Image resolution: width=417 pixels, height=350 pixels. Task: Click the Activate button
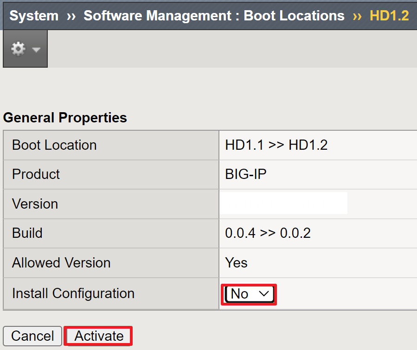coord(99,336)
